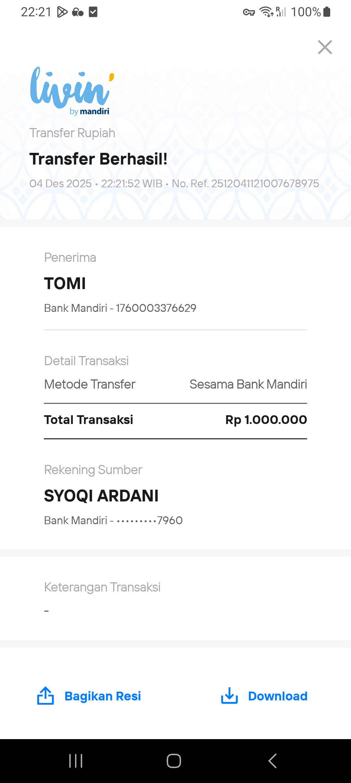Viewport: 351px width, 783px height.
Task: Tap the download arrow icon
Action: click(229, 696)
